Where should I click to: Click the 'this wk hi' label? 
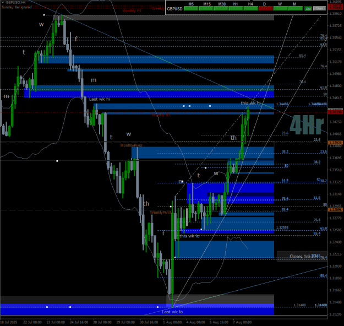(x=251, y=103)
